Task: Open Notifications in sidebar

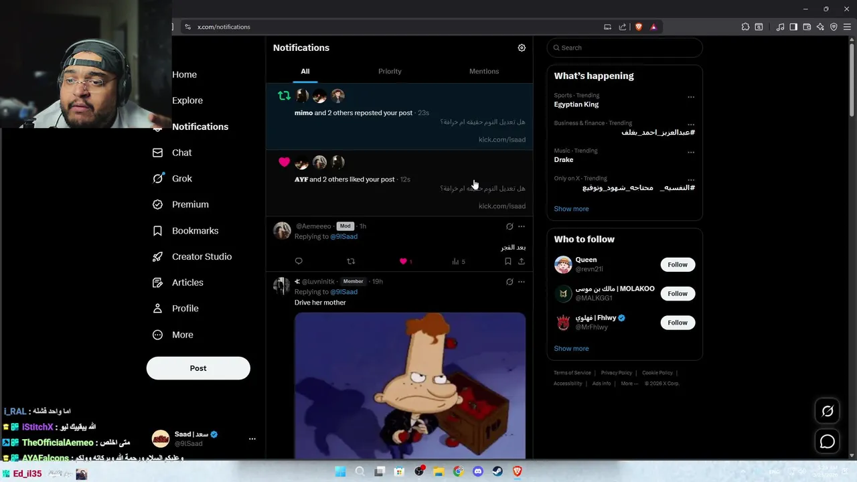Action: click(200, 127)
